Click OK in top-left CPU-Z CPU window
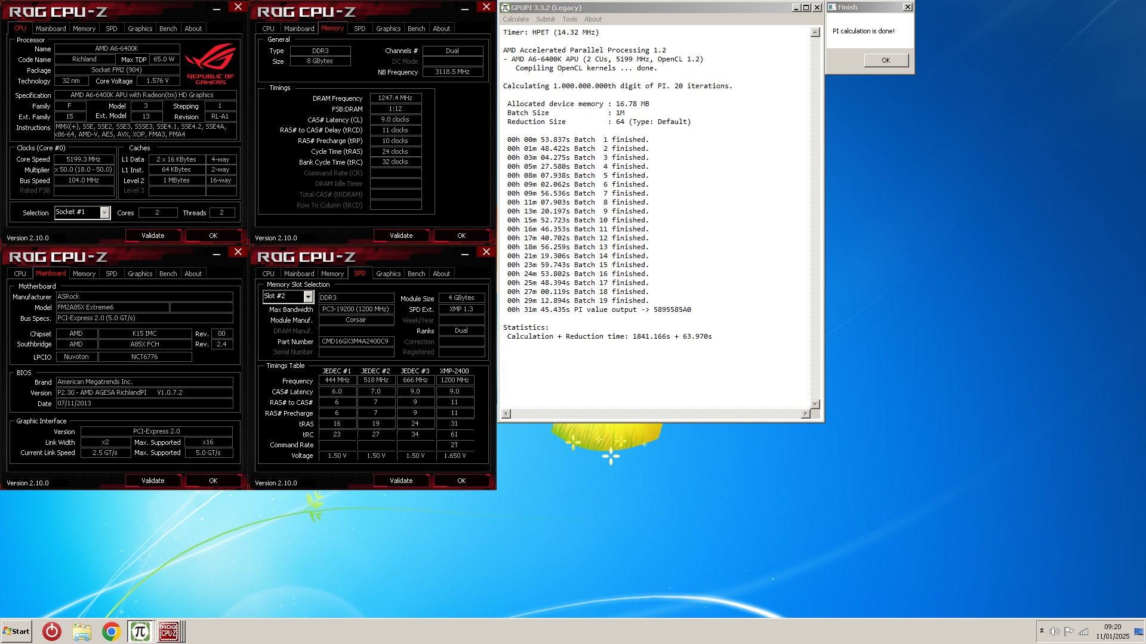The image size is (1146, 644). (213, 236)
